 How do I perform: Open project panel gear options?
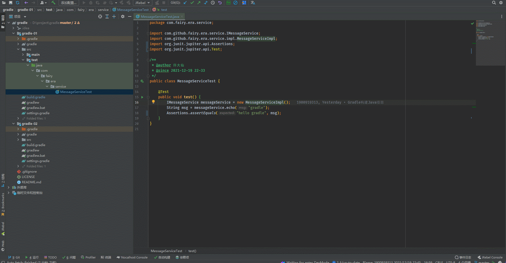[123, 16]
